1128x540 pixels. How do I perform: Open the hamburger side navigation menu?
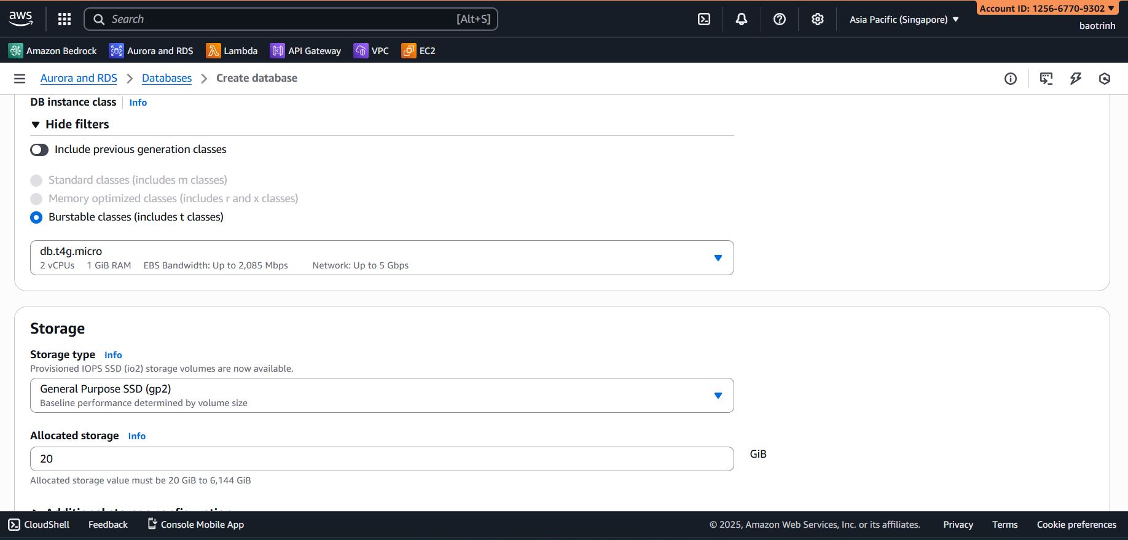tap(20, 79)
